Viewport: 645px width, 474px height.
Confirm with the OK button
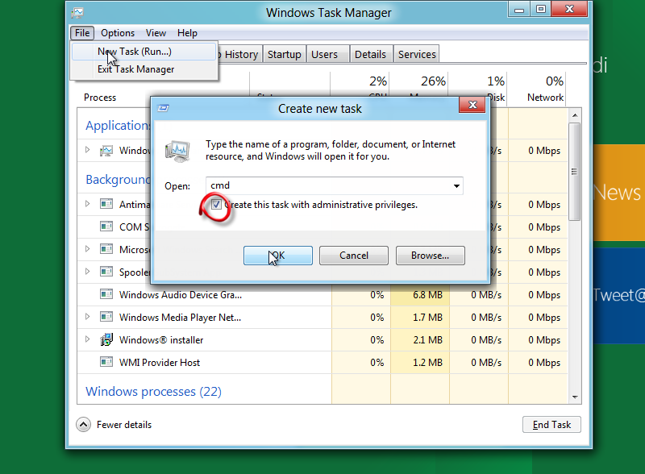pyautogui.click(x=278, y=256)
